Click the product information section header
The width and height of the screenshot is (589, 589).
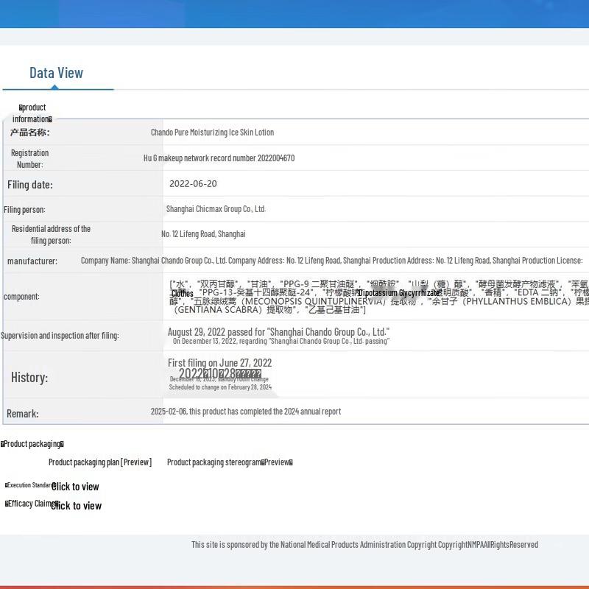[32, 113]
